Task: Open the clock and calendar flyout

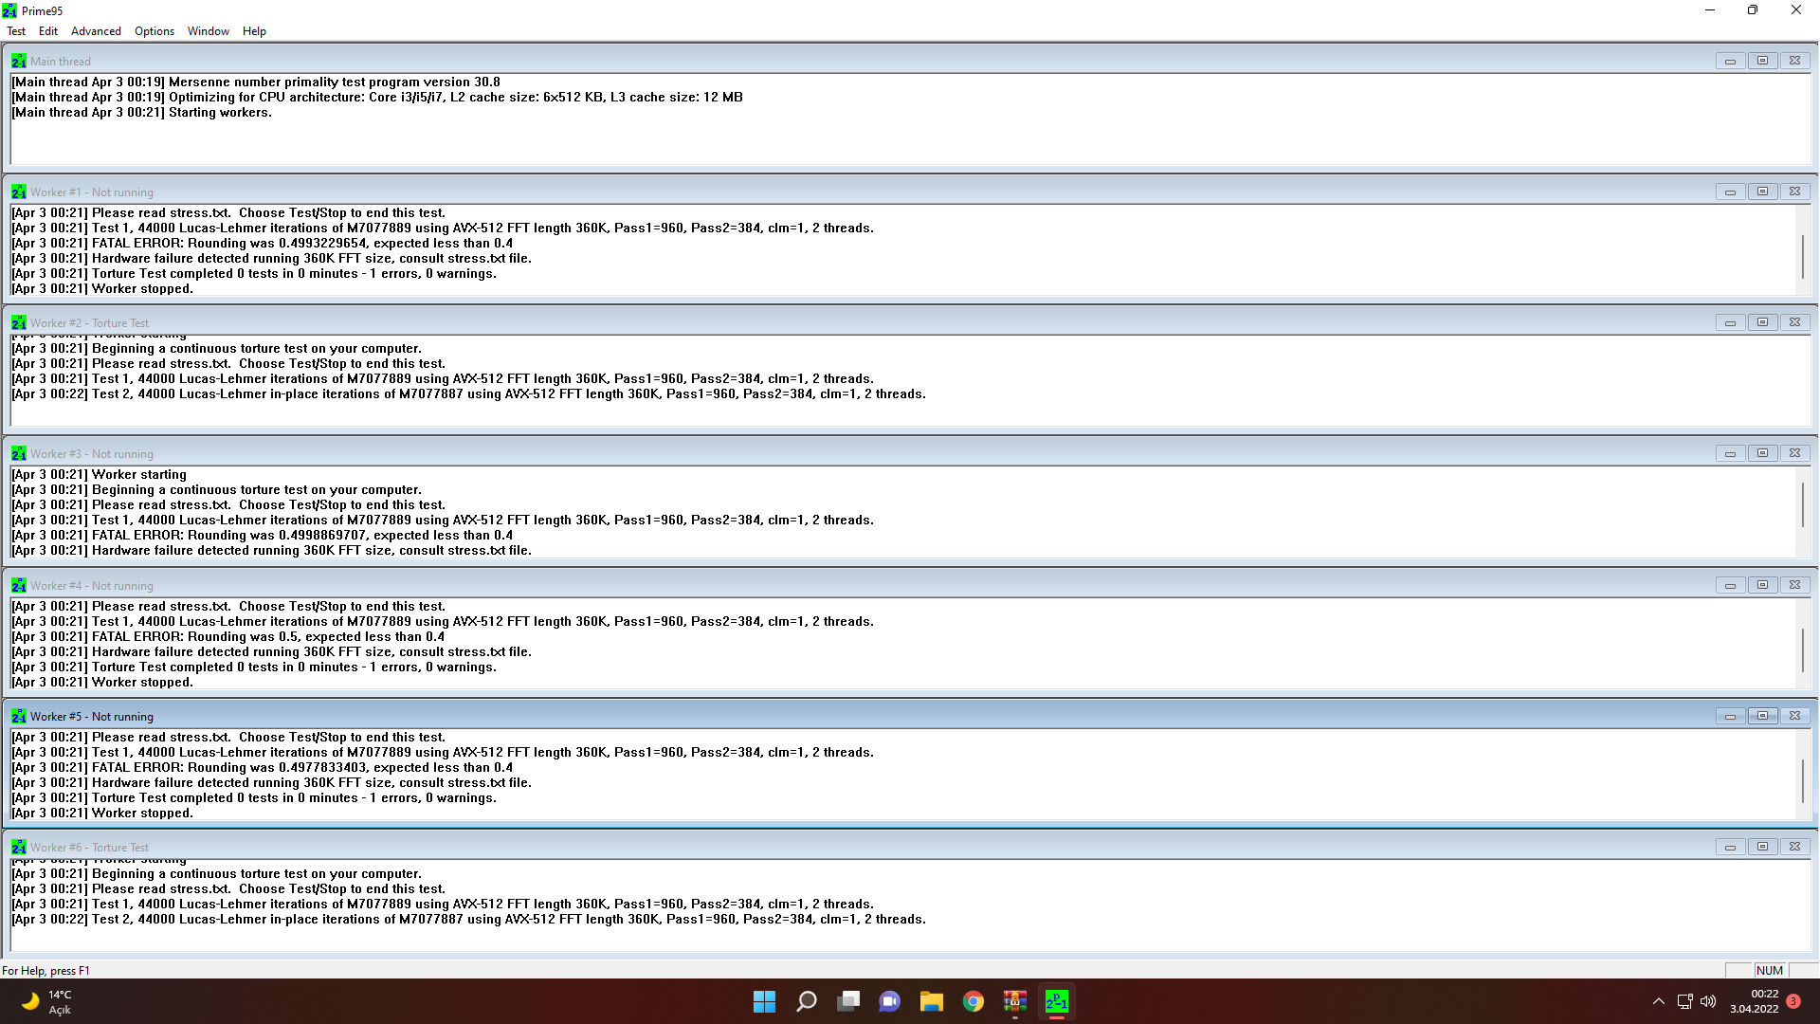Action: tap(1755, 1001)
